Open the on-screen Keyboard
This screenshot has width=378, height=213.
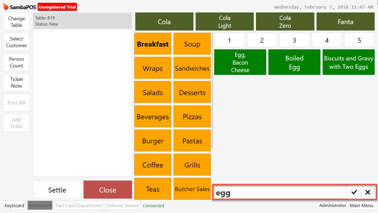pos(14,206)
